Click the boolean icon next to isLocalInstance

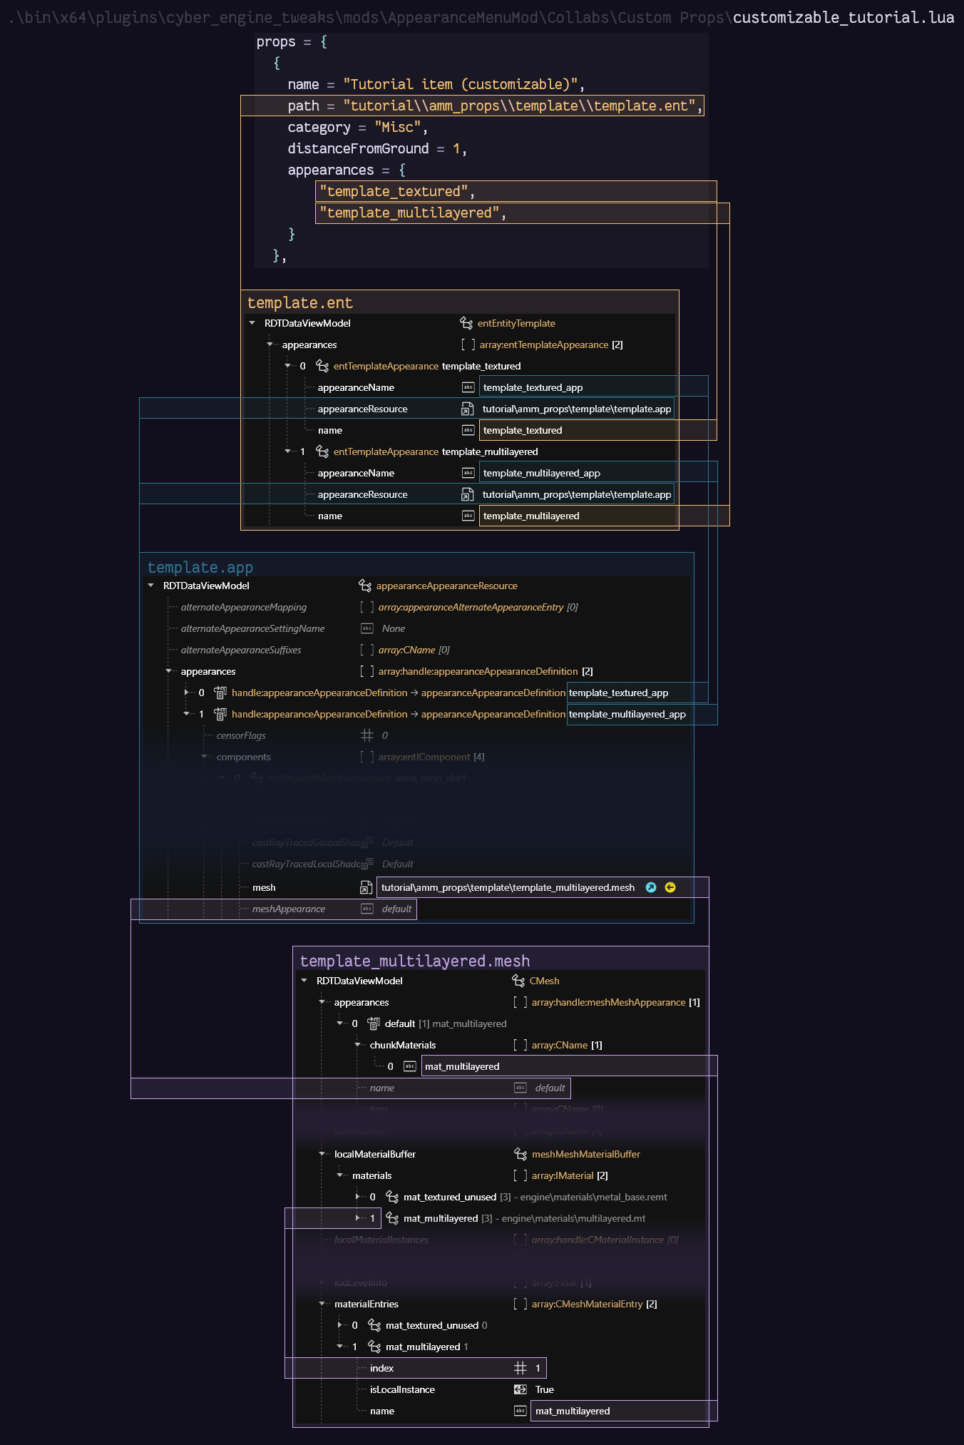521,1389
